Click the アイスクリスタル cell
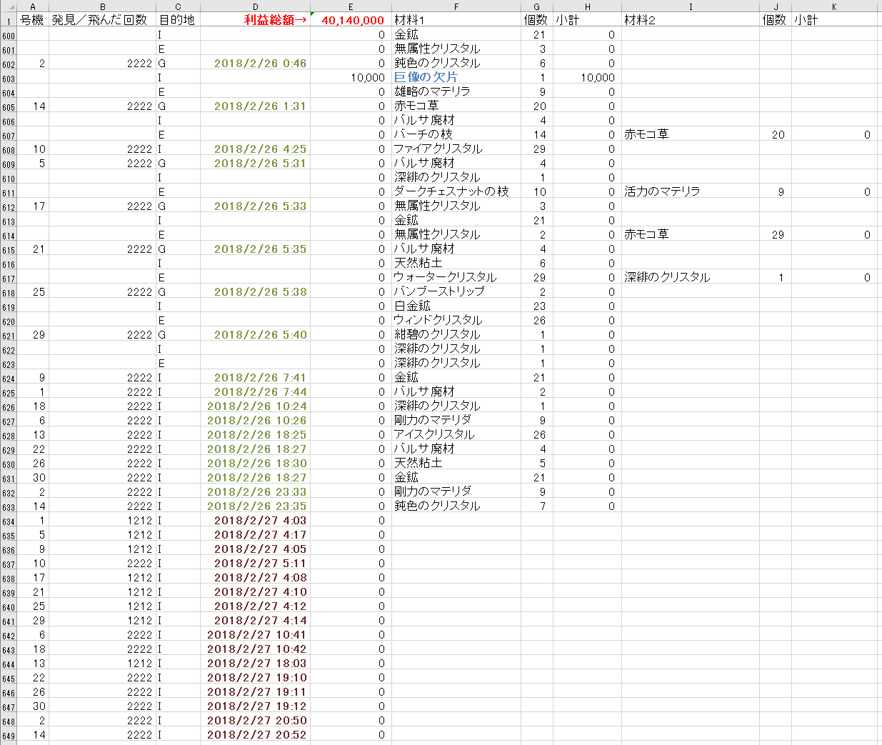This screenshot has width=882, height=745. (434, 434)
